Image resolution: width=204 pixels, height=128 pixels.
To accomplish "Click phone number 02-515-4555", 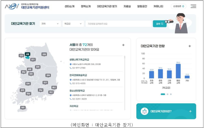I will tap(79, 83).
